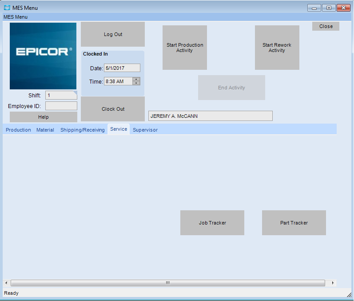Click the Log Out button

pyautogui.click(x=113, y=34)
